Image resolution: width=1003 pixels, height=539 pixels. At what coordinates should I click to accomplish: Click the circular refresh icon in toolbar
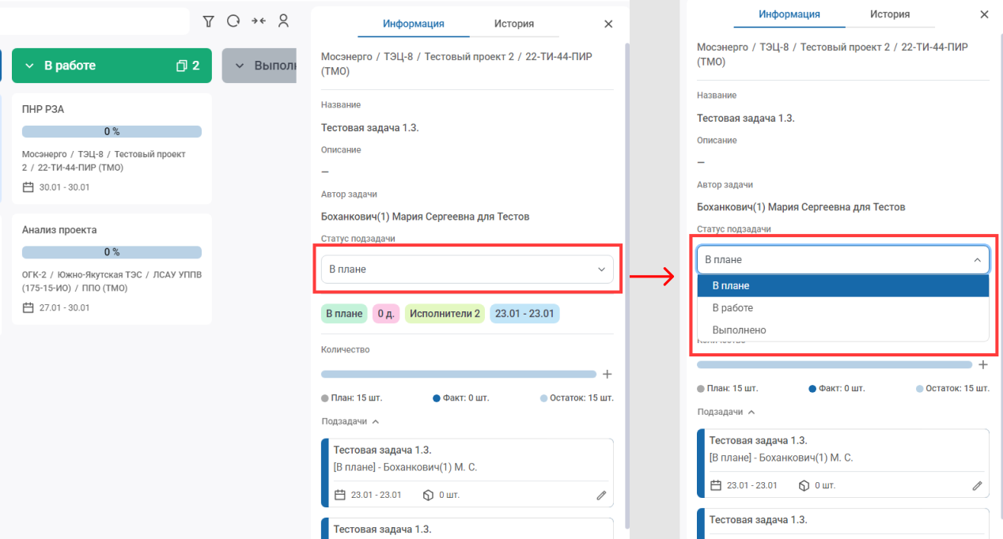(x=233, y=21)
